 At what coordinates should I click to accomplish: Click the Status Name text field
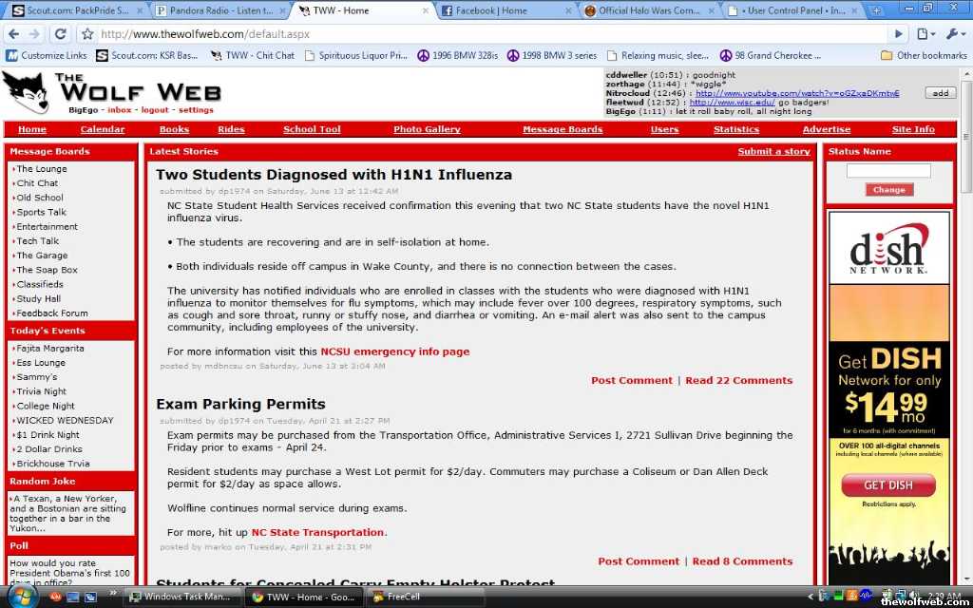tap(888, 171)
